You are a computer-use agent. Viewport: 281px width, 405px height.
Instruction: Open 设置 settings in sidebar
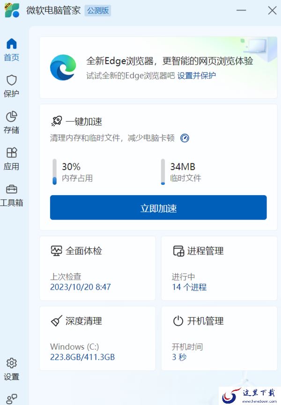click(x=11, y=369)
